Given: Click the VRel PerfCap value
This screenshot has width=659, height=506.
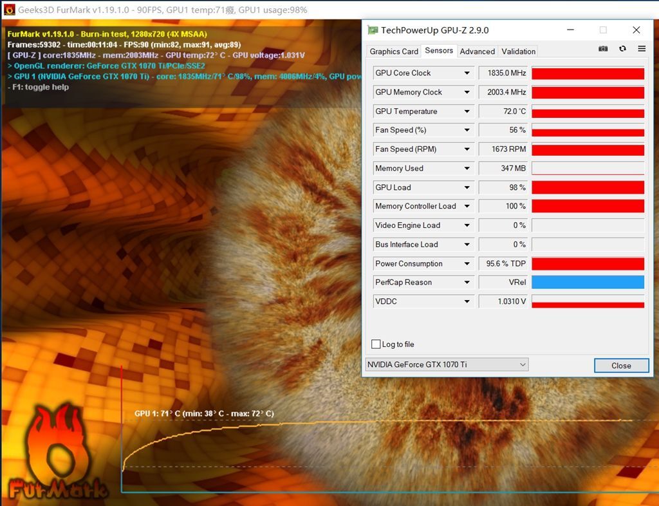Looking at the screenshot, I should 503,283.
